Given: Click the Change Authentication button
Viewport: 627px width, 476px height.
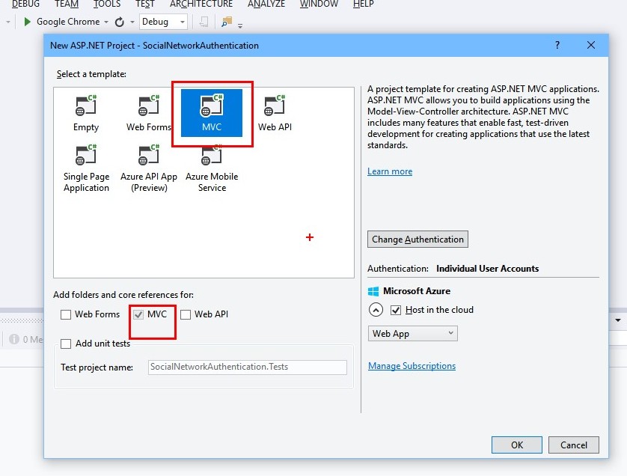Looking at the screenshot, I should (418, 239).
